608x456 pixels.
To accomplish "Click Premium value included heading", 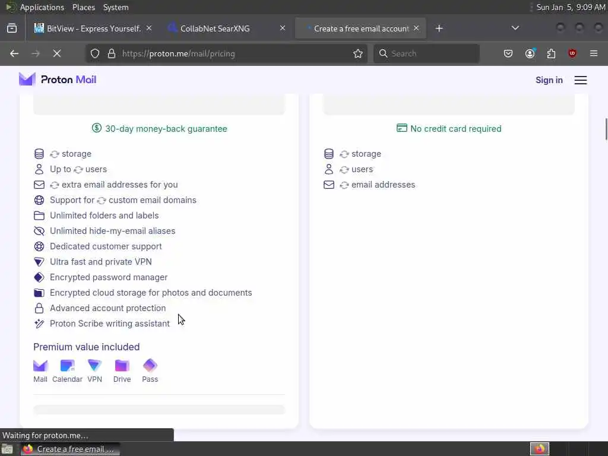I will click(x=87, y=347).
